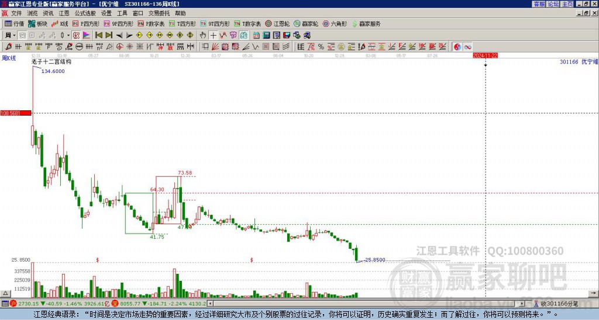The width and height of the screenshot is (599, 320).
Task: Open the P数字表 tool
Action: (152, 23)
